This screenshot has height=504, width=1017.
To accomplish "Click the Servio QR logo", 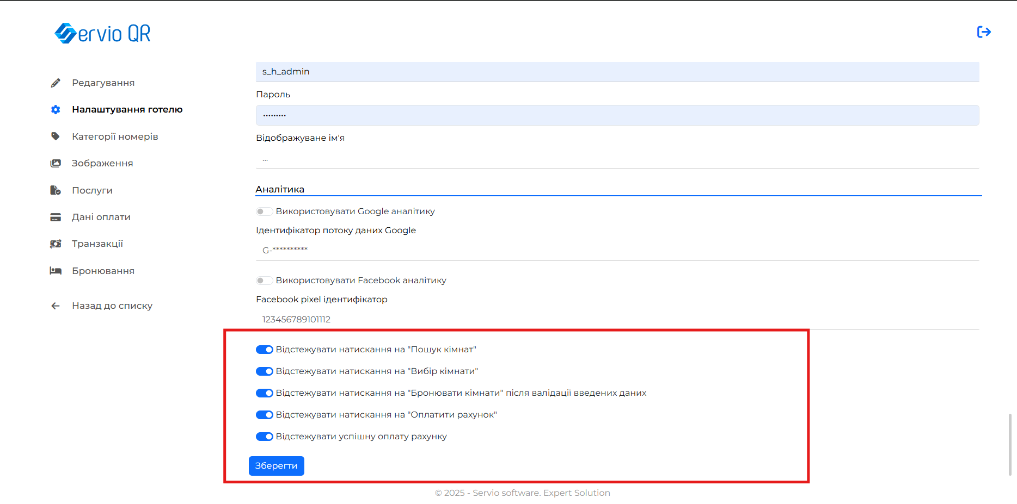I will coord(103,33).
